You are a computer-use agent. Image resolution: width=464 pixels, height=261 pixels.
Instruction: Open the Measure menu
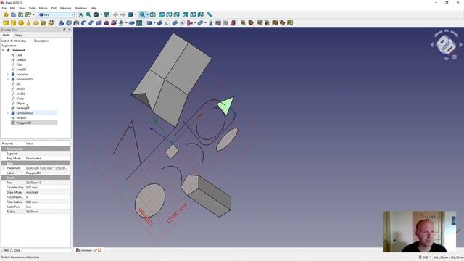pos(66,8)
